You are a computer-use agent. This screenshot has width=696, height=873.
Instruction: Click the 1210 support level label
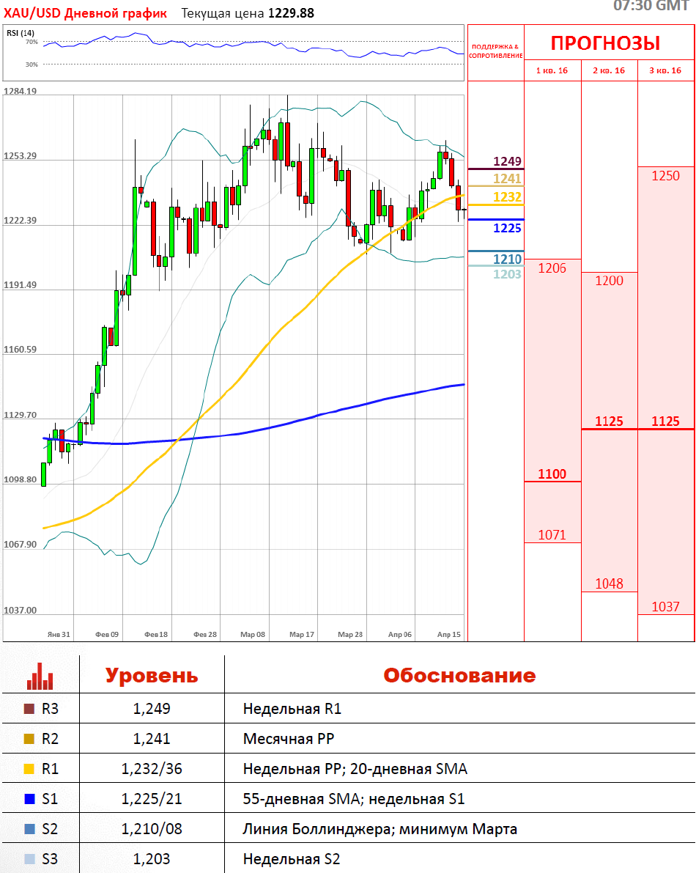(x=508, y=259)
